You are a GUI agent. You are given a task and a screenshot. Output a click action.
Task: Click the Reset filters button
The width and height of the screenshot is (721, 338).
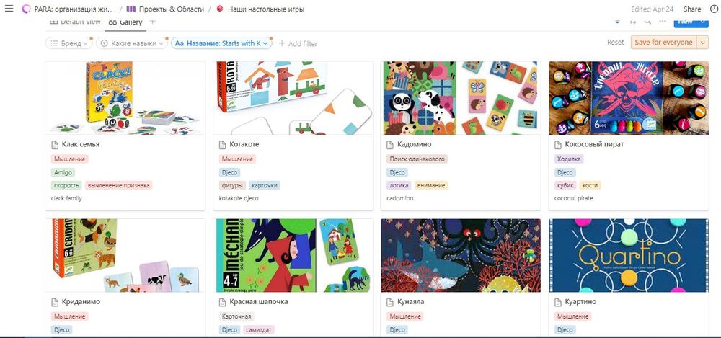(x=615, y=43)
